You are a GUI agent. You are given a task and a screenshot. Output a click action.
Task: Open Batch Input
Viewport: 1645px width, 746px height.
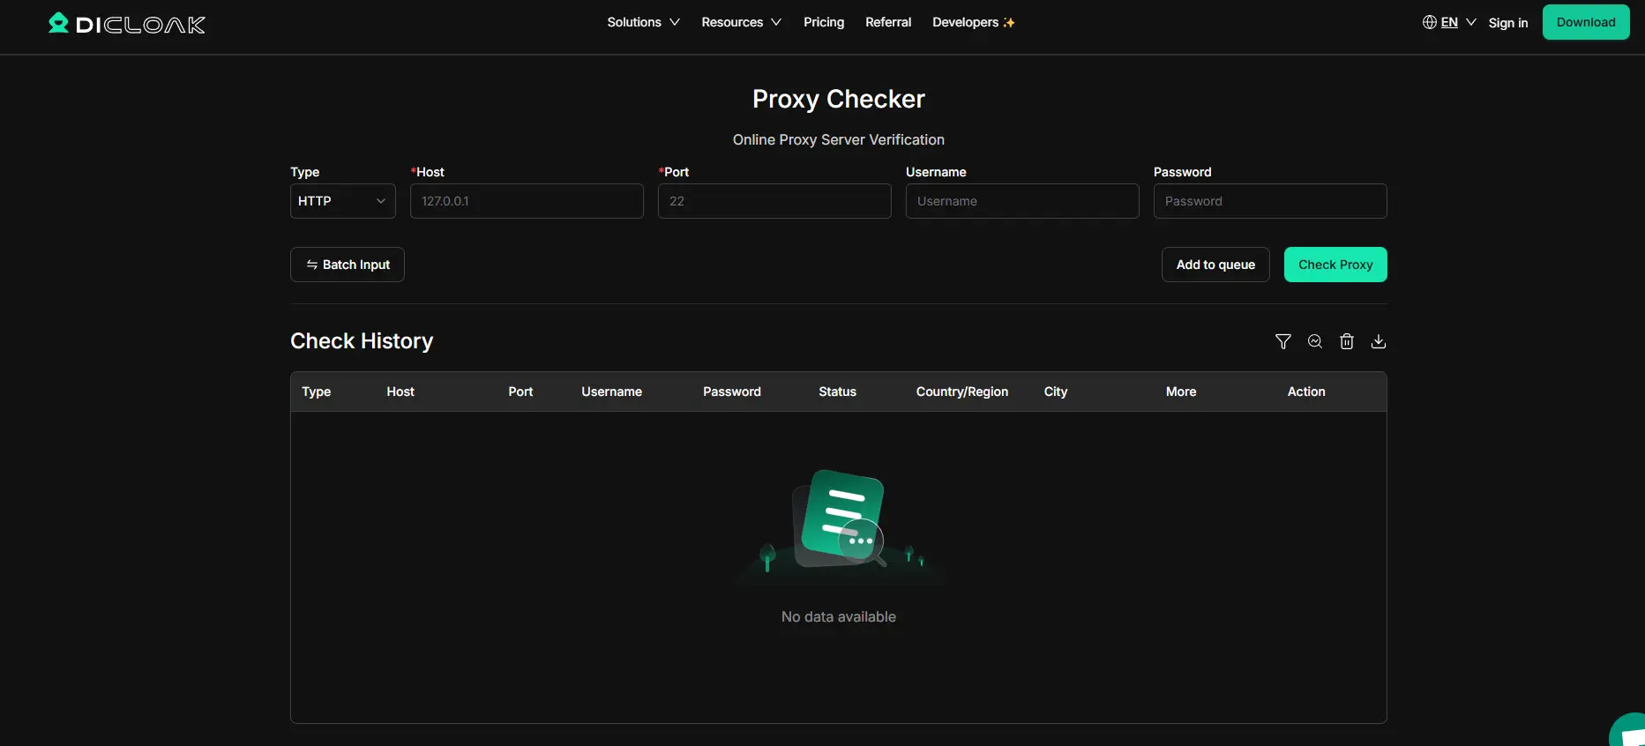click(x=347, y=265)
